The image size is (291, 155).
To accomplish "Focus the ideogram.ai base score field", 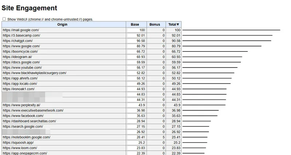I will (136, 57).
